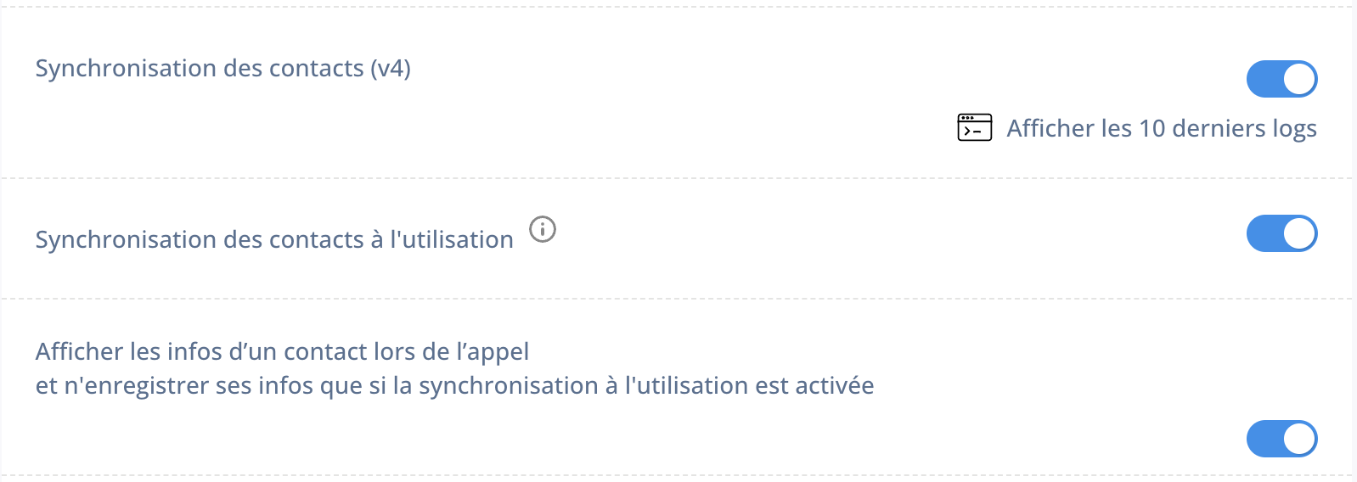Screen dimensions: 1357x482
Task: Click the line starting with et n'enregistrer ses infos
Action: [454, 385]
